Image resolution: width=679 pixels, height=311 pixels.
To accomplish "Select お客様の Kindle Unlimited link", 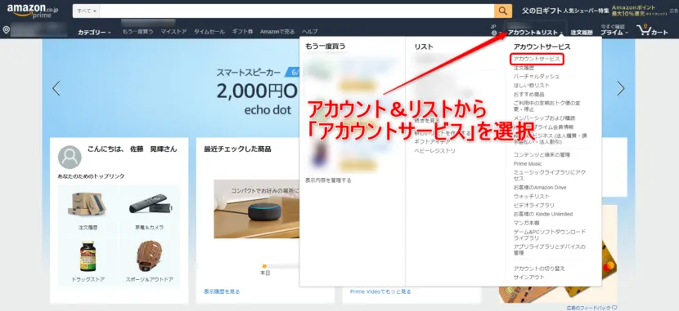I will point(543,214).
